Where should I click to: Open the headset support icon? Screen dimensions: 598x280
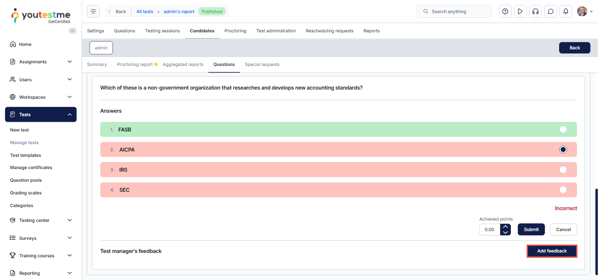[x=535, y=11]
